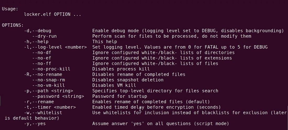Click the '--no-vm-kill' option flag

coord(48,85)
